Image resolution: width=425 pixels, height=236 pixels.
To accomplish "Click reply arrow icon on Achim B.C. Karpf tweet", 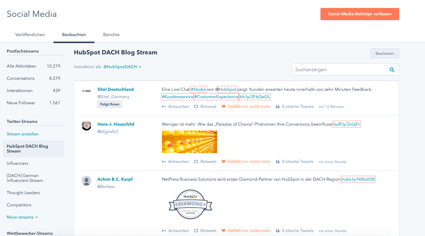I will coord(164,231).
